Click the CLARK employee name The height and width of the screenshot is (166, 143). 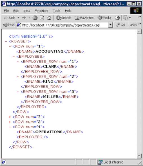pyautogui.click(x=50, y=67)
